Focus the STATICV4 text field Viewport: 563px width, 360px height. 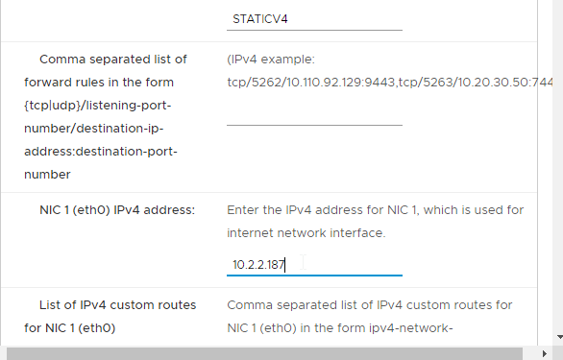(x=314, y=19)
